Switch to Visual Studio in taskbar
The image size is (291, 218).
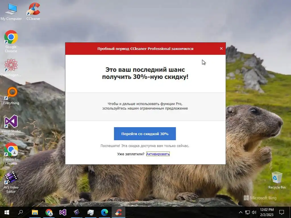[63, 212]
